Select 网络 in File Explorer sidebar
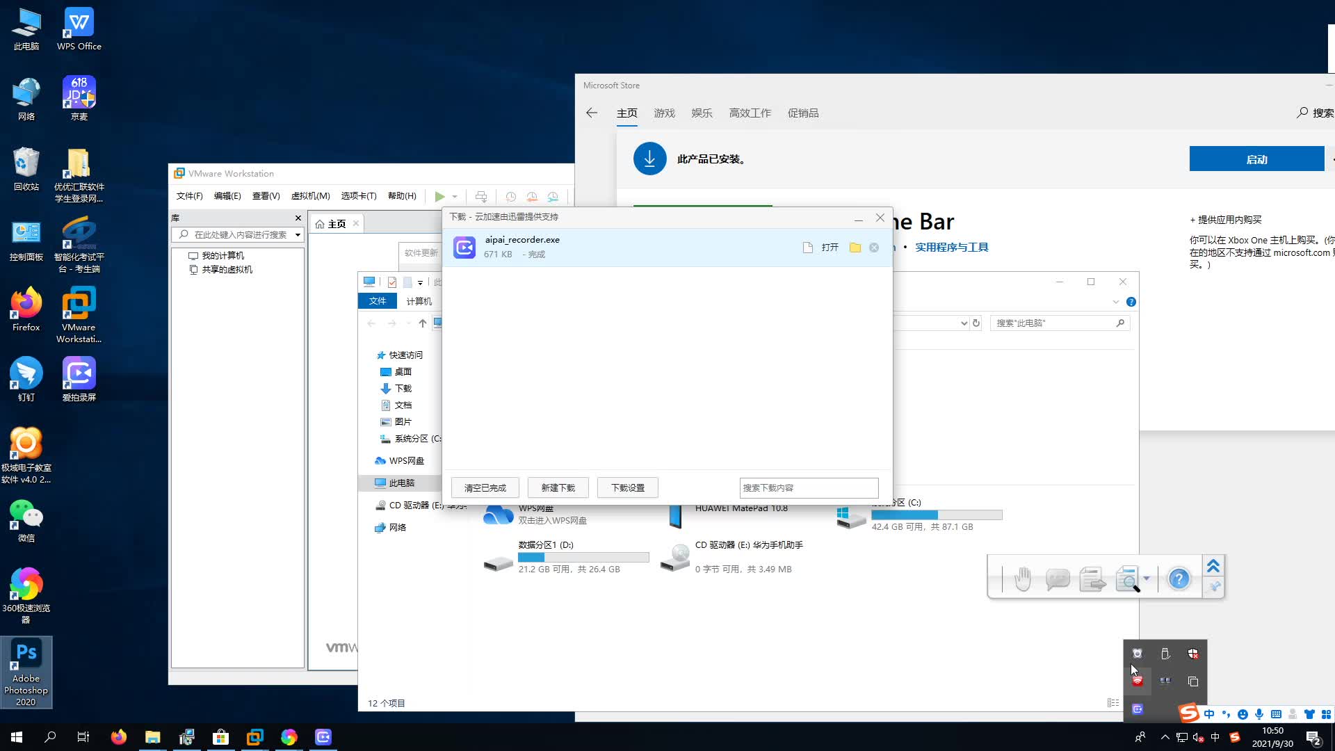Image resolution: width=1335 pixels, height=751 pixels. point(397,528)
